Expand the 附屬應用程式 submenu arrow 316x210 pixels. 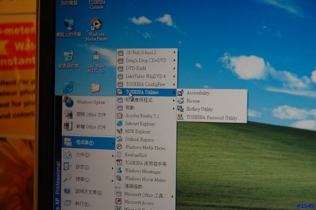(x=174, y=100)
